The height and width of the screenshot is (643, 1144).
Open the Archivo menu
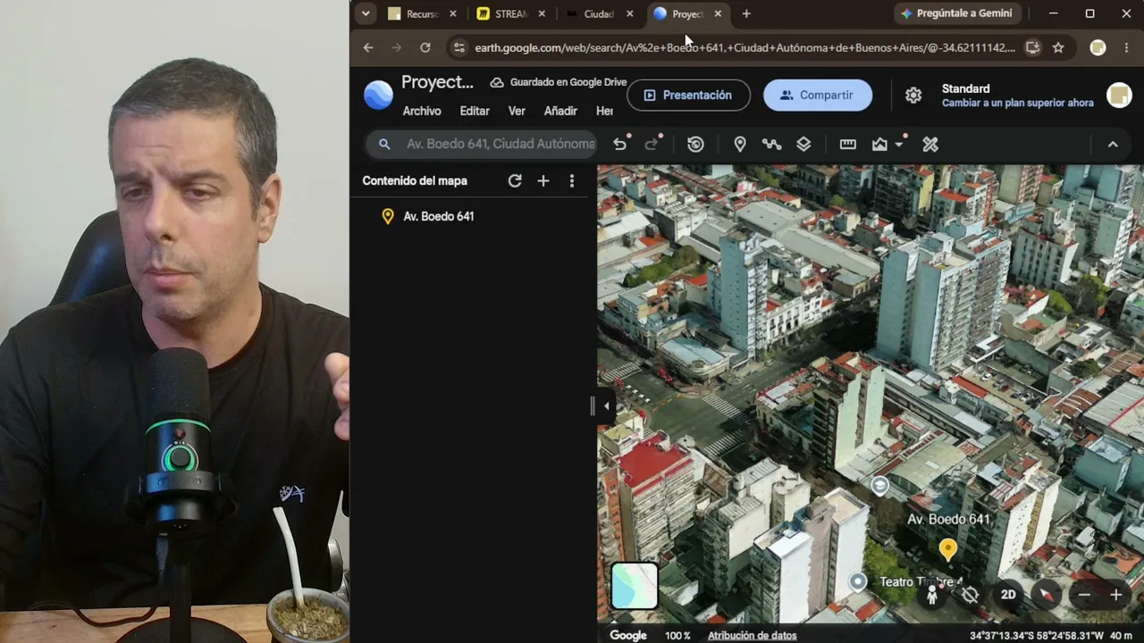click(422, 111)
